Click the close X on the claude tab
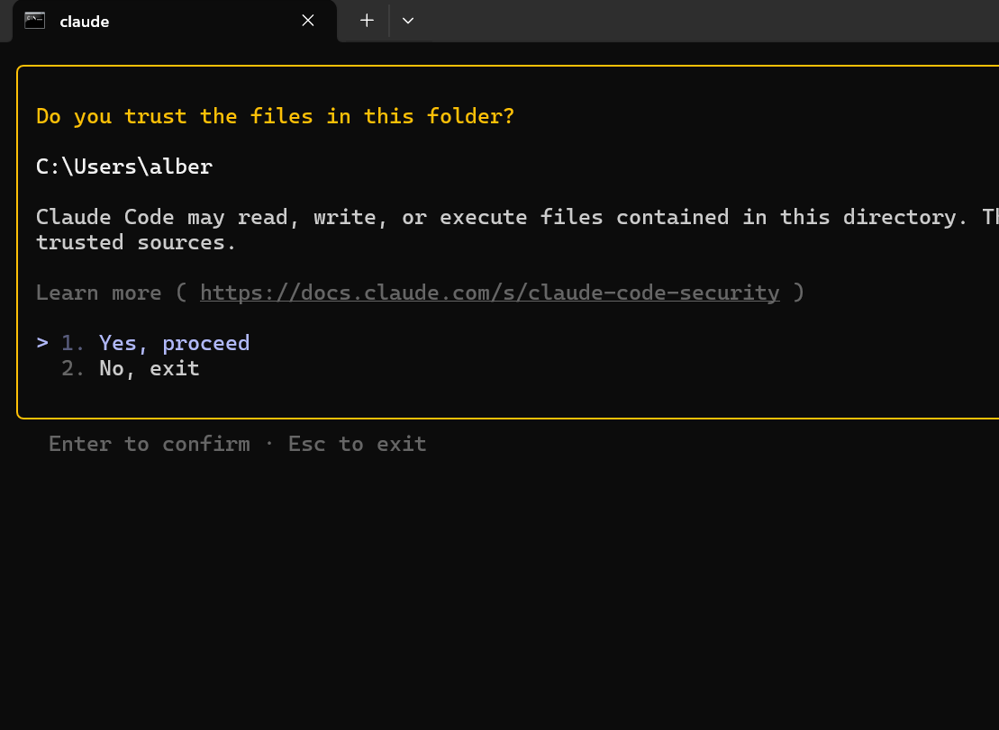This screenshot has height=730, width=999. tap(307, 20)
